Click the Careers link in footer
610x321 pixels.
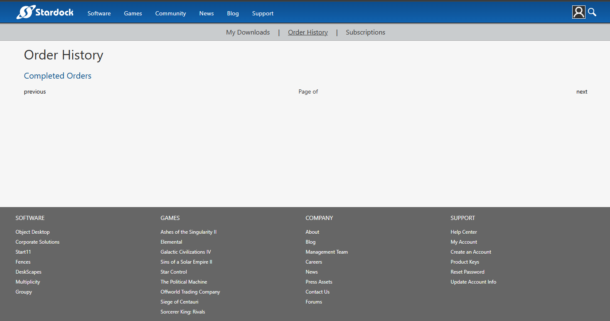tap(314, 262)
